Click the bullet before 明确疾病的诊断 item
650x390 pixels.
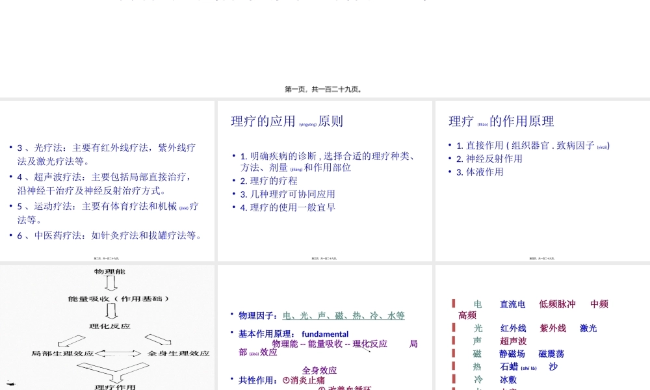(235, 156)
